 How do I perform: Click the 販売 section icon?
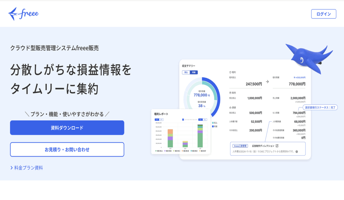click(230, 92)
